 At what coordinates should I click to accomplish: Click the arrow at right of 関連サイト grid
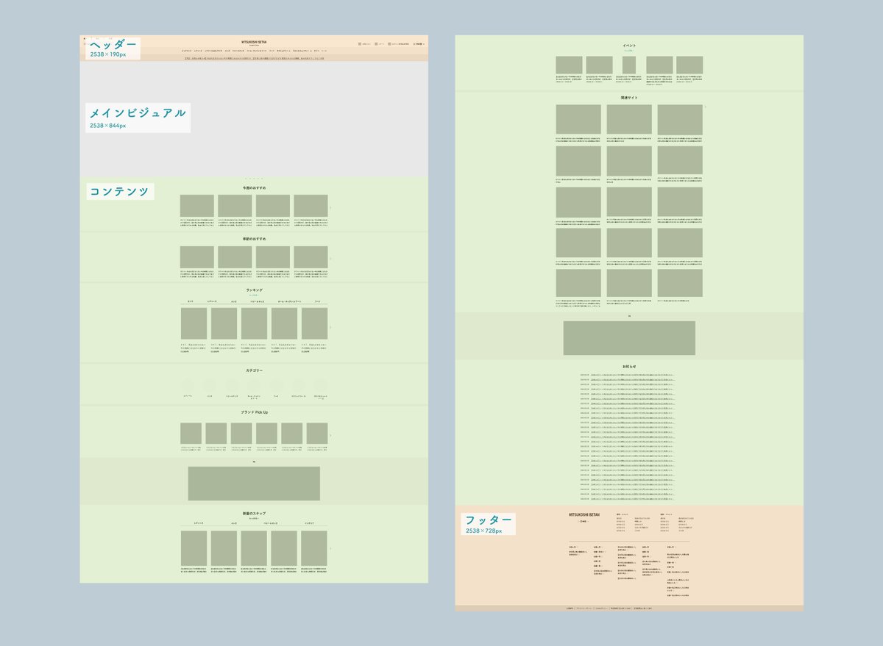[x=706, y=107]
